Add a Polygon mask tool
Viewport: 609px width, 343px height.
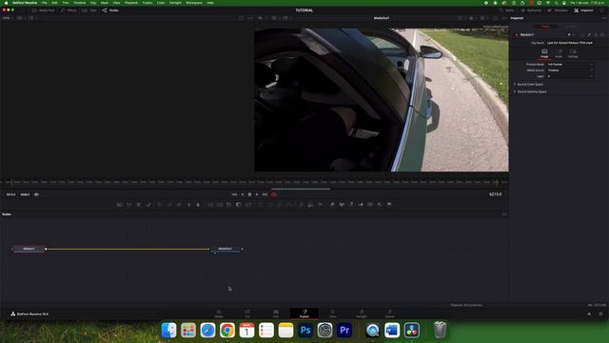coord(280,204)
